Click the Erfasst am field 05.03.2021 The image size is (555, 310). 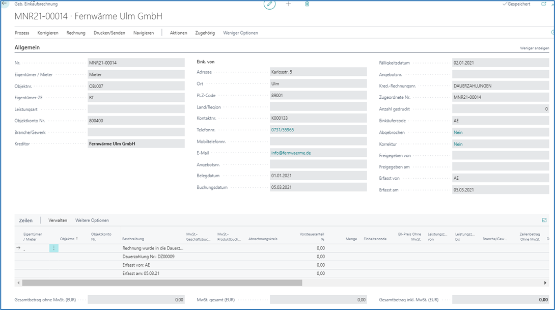point(501,190)
